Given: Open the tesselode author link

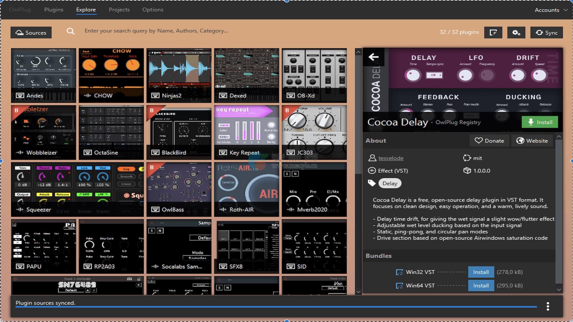Looking at the screenshot, I should click(391, 158).
